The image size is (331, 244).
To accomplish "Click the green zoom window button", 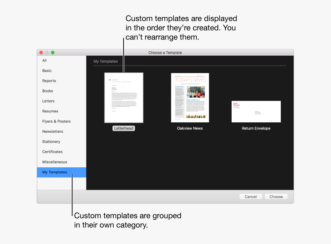I will click(53, 52).
